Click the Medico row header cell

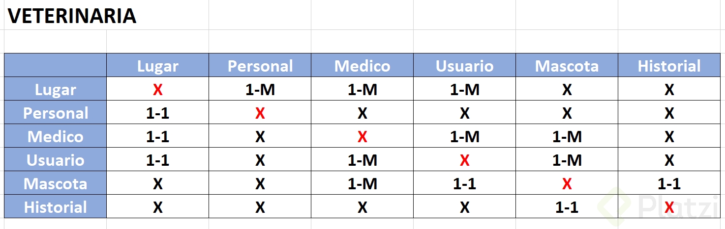(56, 136)
